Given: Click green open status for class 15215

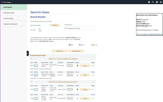Looking at the screenshot, I should [x=77, y=66].
